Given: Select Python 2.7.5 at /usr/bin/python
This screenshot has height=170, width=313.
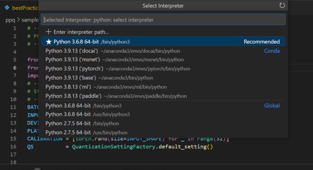Looking at the screenshot, I should 163,132.
